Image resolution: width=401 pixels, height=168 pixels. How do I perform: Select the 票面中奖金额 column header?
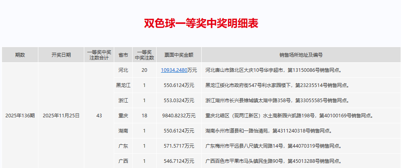pyautogui.click(x=179, y=55)
